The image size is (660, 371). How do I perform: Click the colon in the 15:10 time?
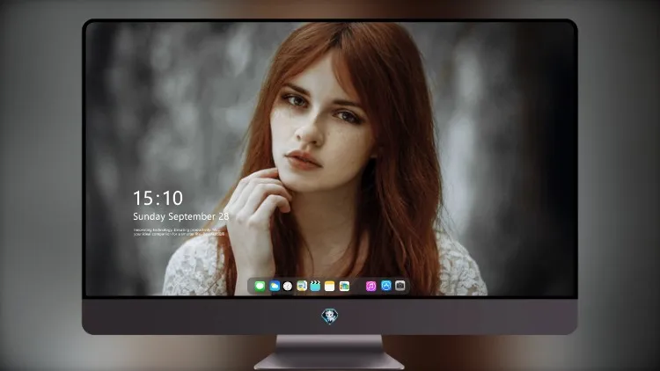[159, 199]
